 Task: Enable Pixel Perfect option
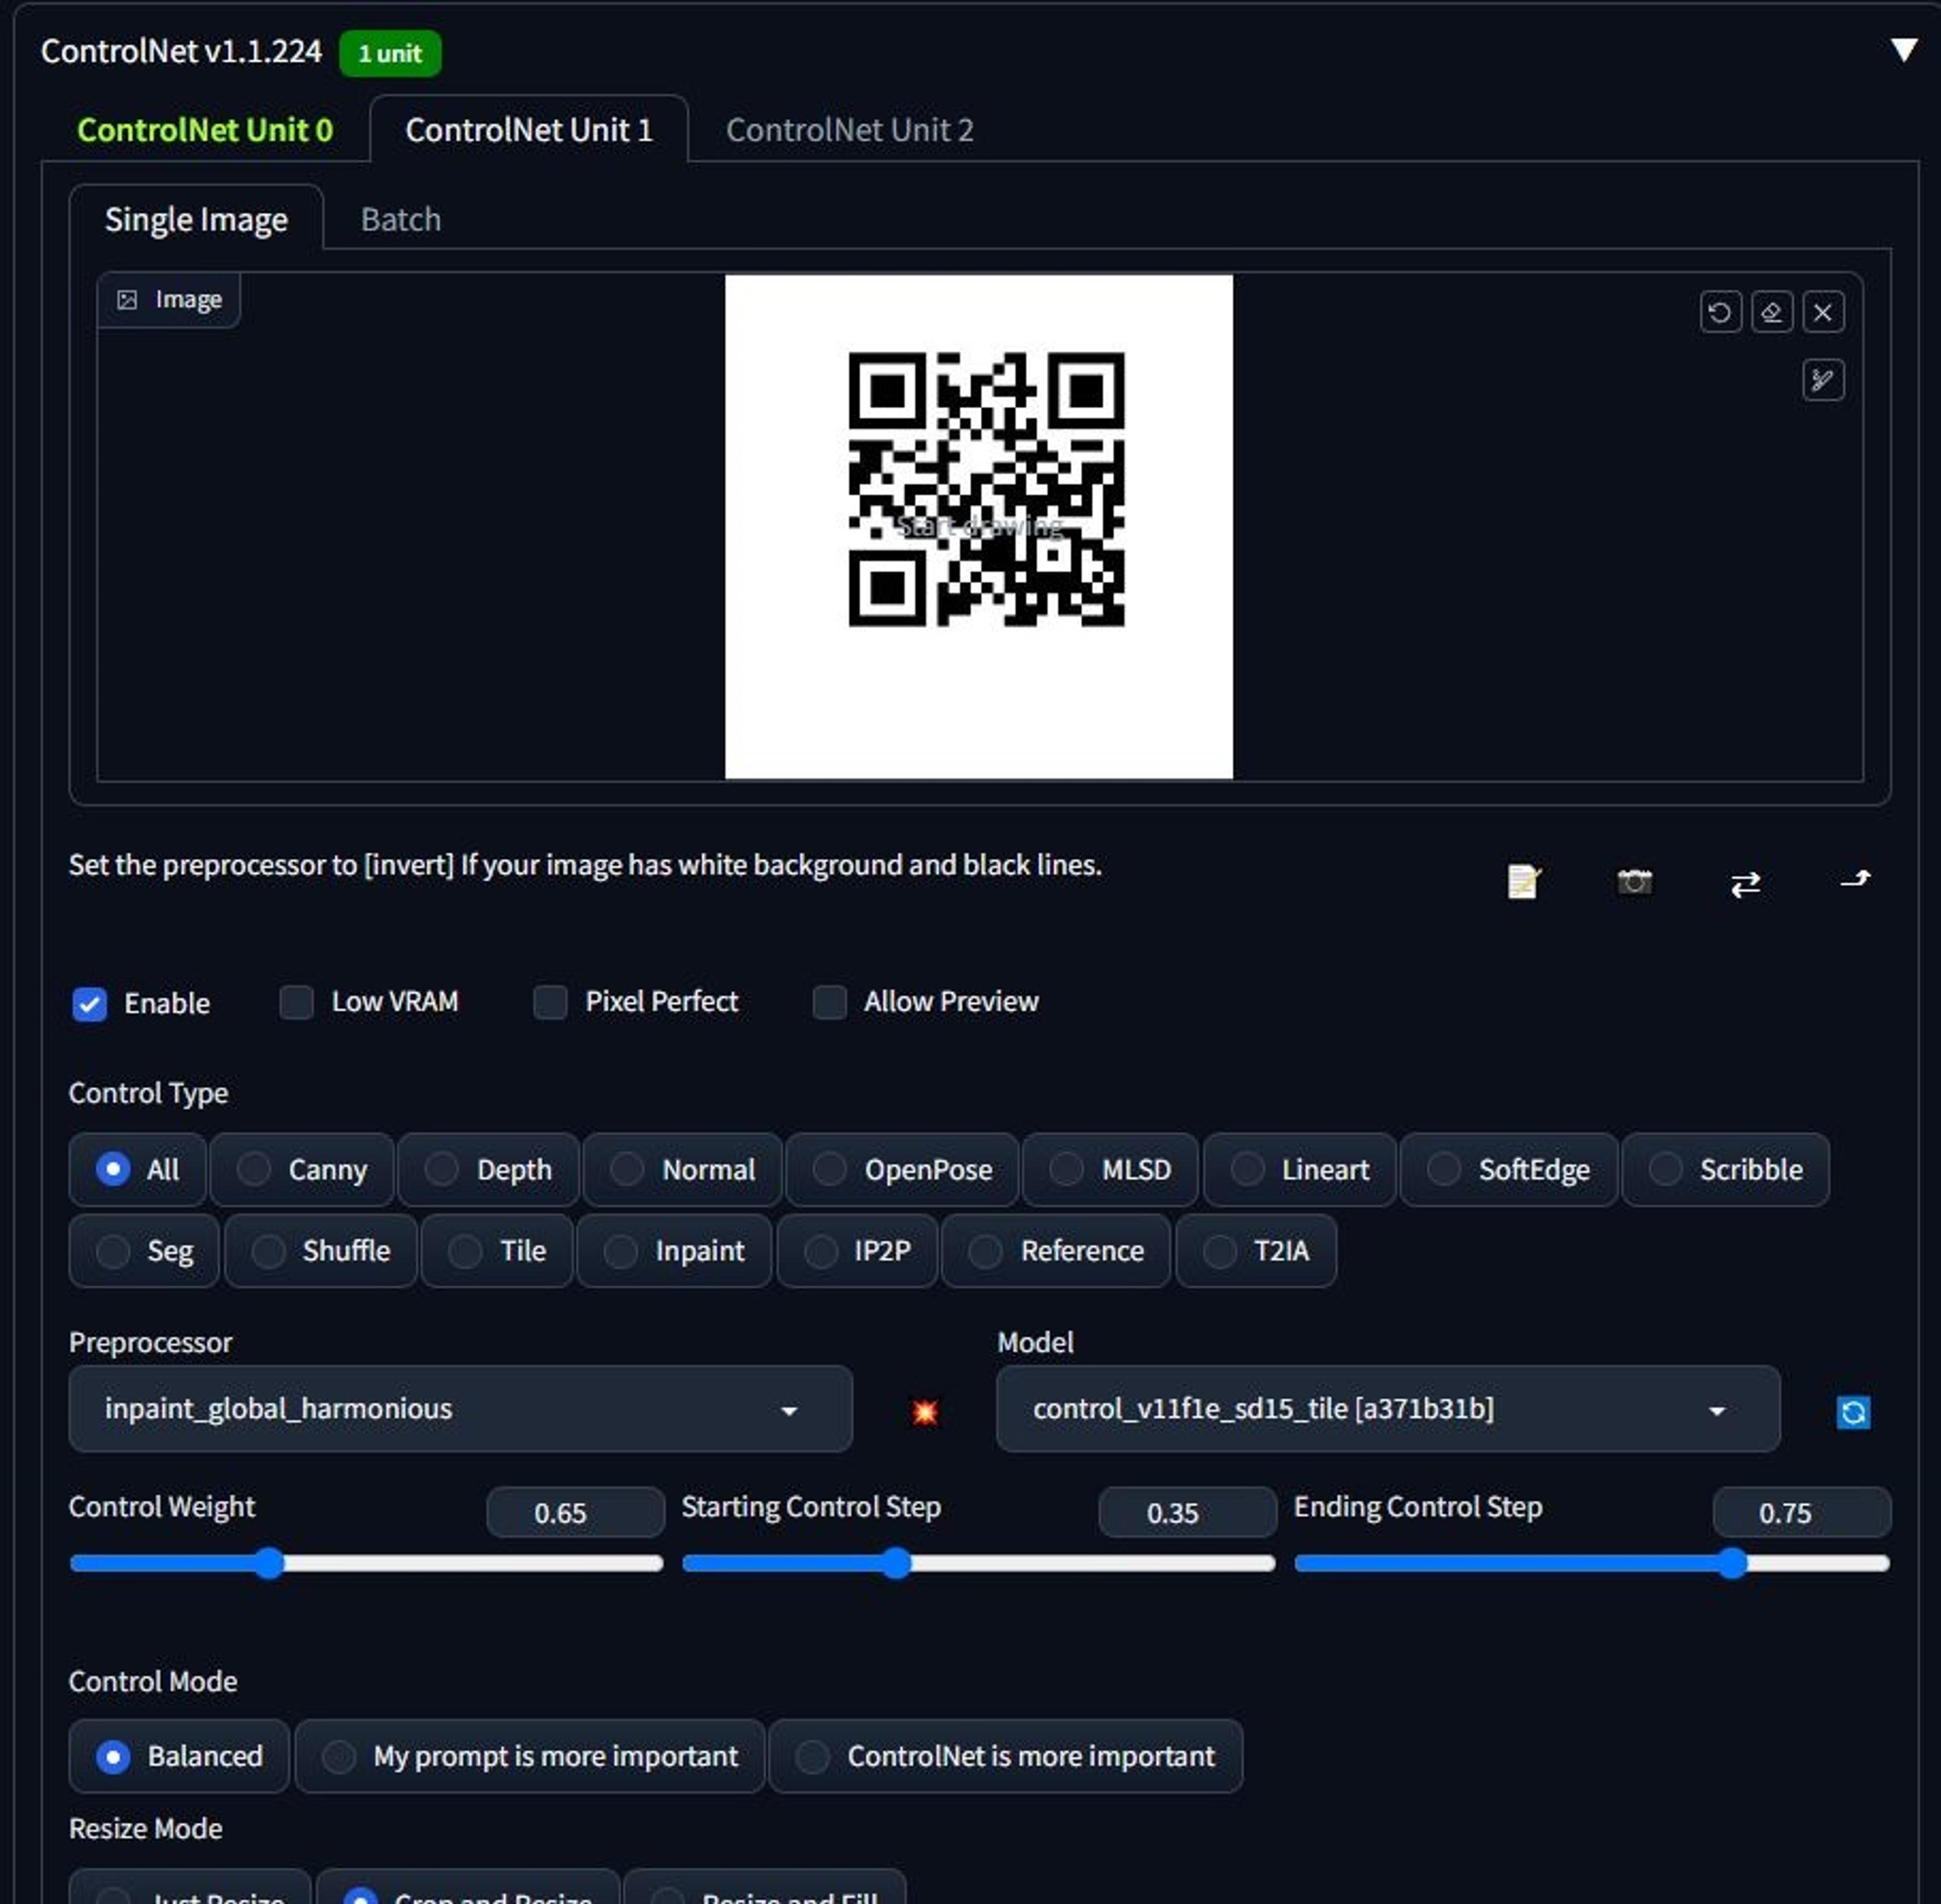pos(550,1002)
